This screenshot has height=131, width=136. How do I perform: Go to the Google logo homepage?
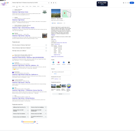pos(6,3)
